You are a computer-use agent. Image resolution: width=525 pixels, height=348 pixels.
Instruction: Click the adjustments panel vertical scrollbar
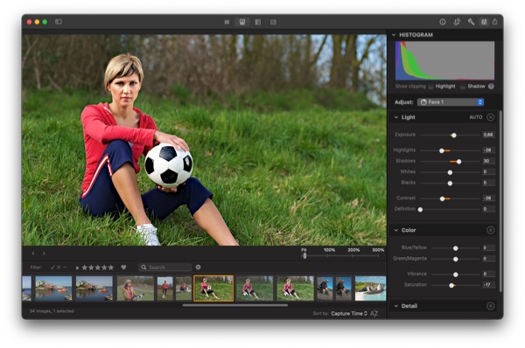click(500, 201)
